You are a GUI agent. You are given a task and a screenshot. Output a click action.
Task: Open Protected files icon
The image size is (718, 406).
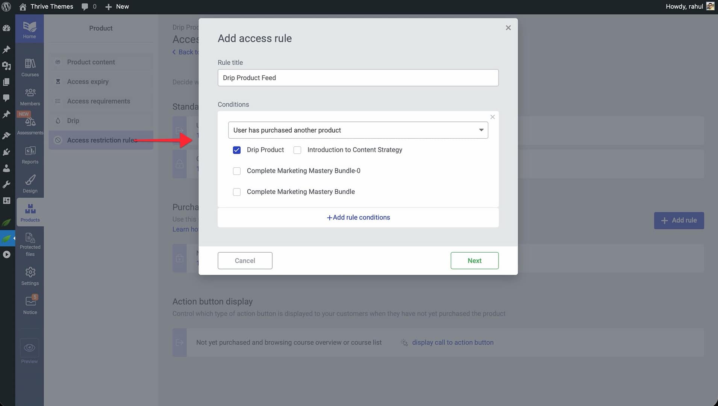pyautogui.click(x=30, y=238)
